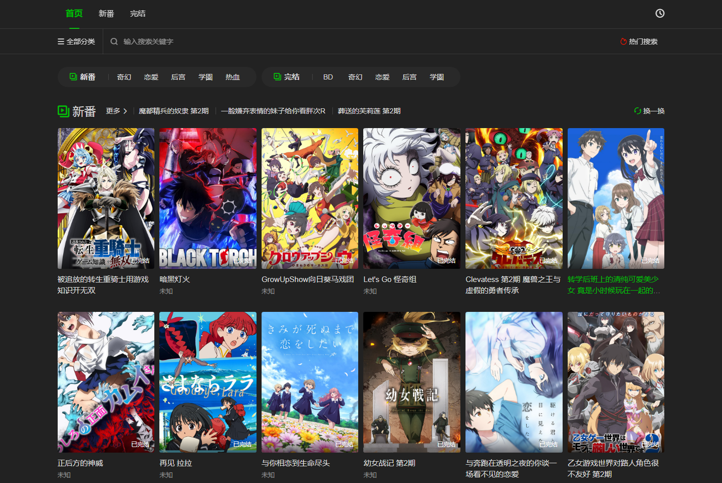The image size is (722, 483).
Task: Open the 魔都精兵的奴隶 第2期 link
Action: click(174, 111)
